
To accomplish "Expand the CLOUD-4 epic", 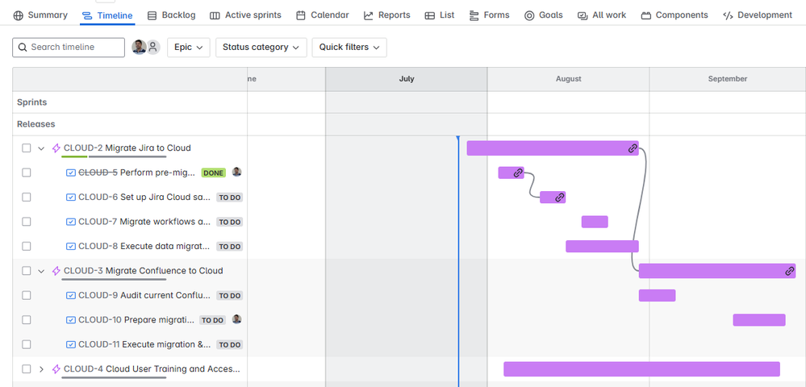I will pos(42,369).
